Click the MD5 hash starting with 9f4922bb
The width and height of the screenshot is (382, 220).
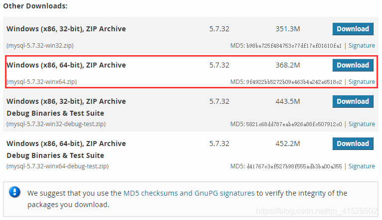tap(294, 82)
